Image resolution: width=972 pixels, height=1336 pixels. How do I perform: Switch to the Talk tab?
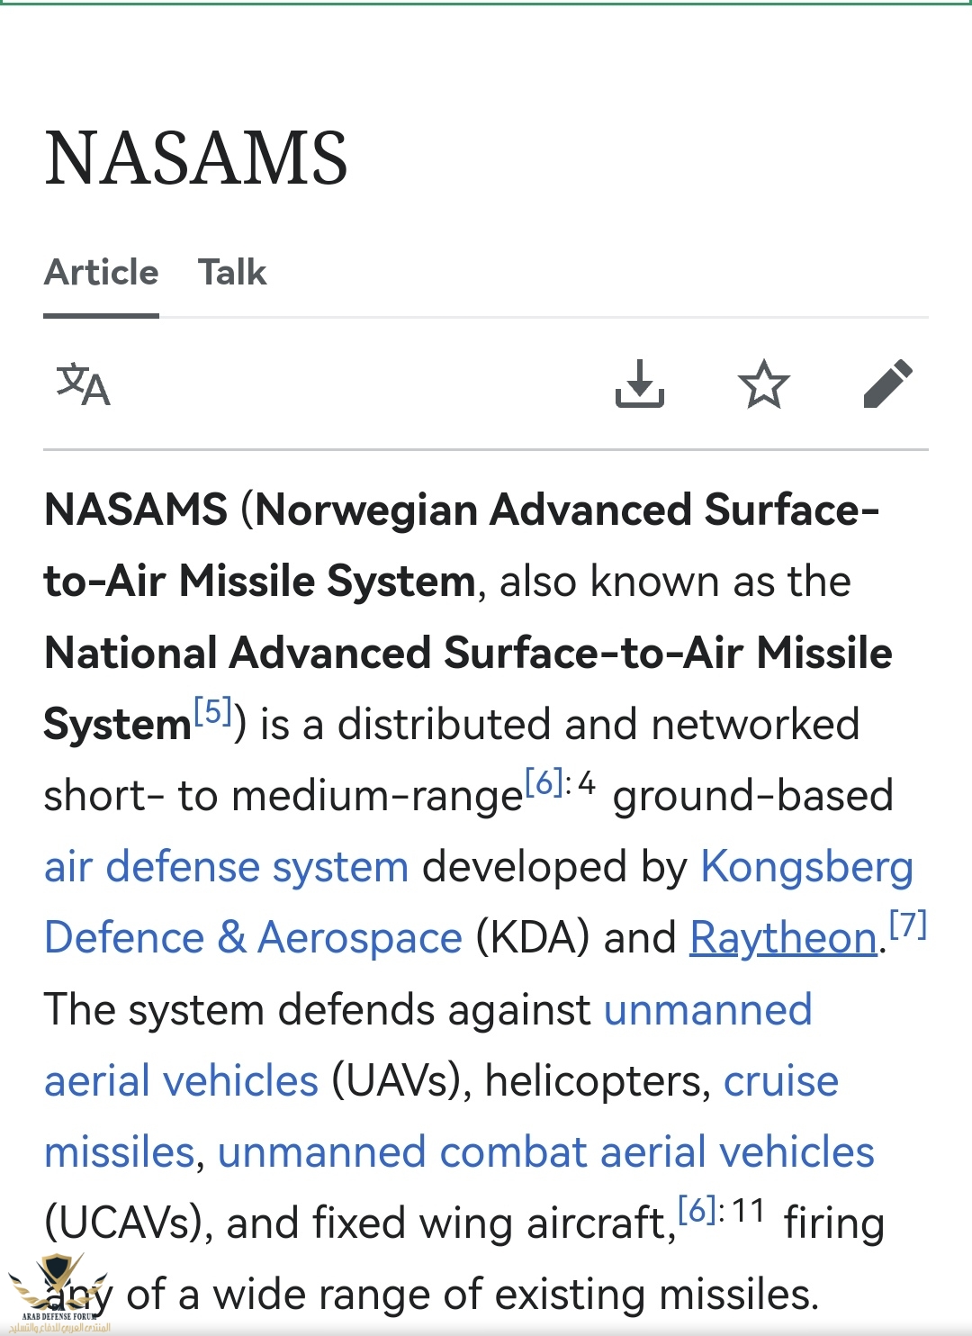point(232,273)
